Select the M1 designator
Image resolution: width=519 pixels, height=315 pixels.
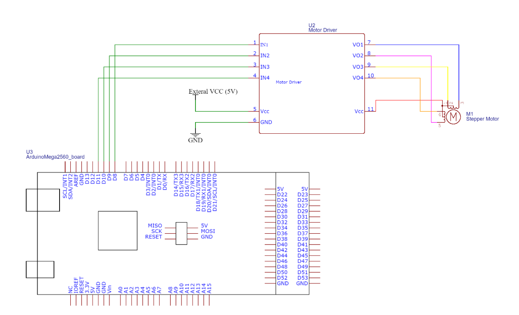click(469, 114)
